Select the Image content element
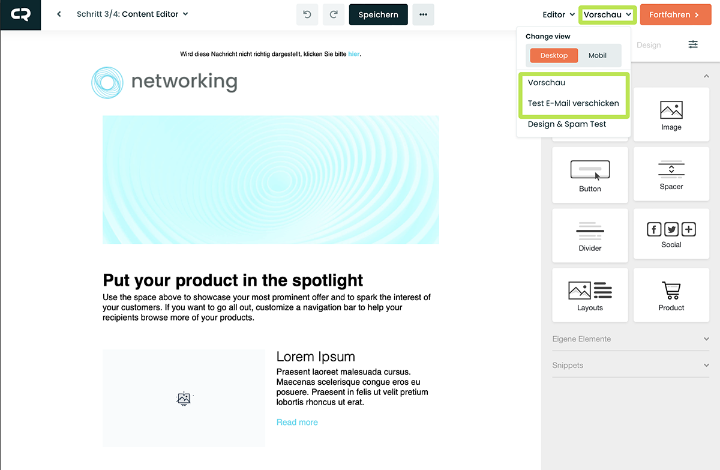Viewport: 720px width, 470px height. click(x=671, y=115)
